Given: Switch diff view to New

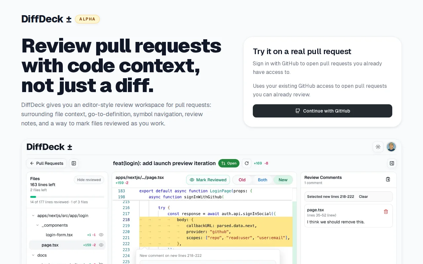Looking at the screenshot, I should click(283, 180).
